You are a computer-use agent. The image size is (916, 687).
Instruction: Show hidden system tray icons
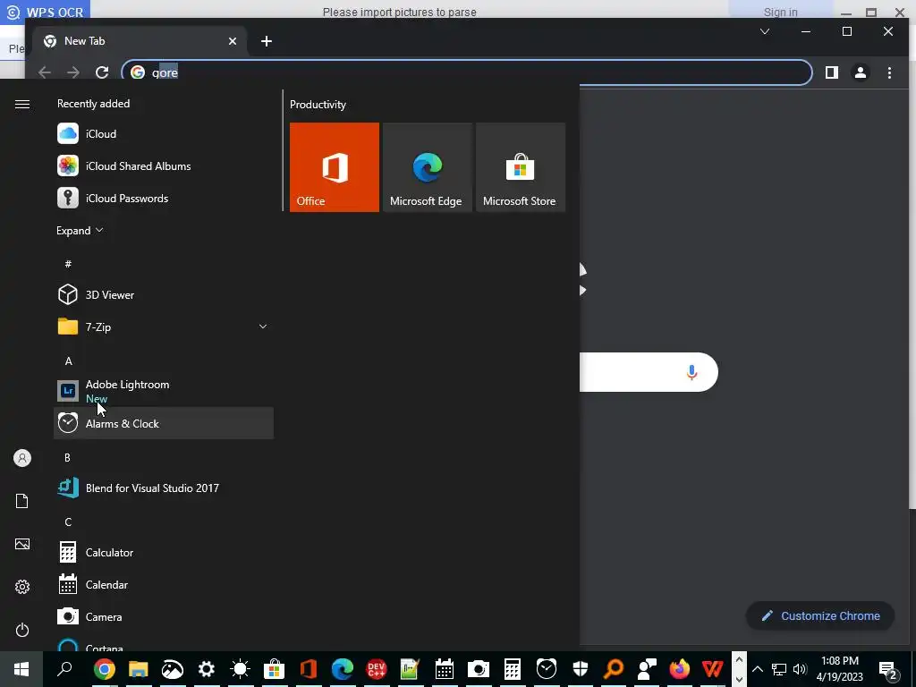coord(758,669)
